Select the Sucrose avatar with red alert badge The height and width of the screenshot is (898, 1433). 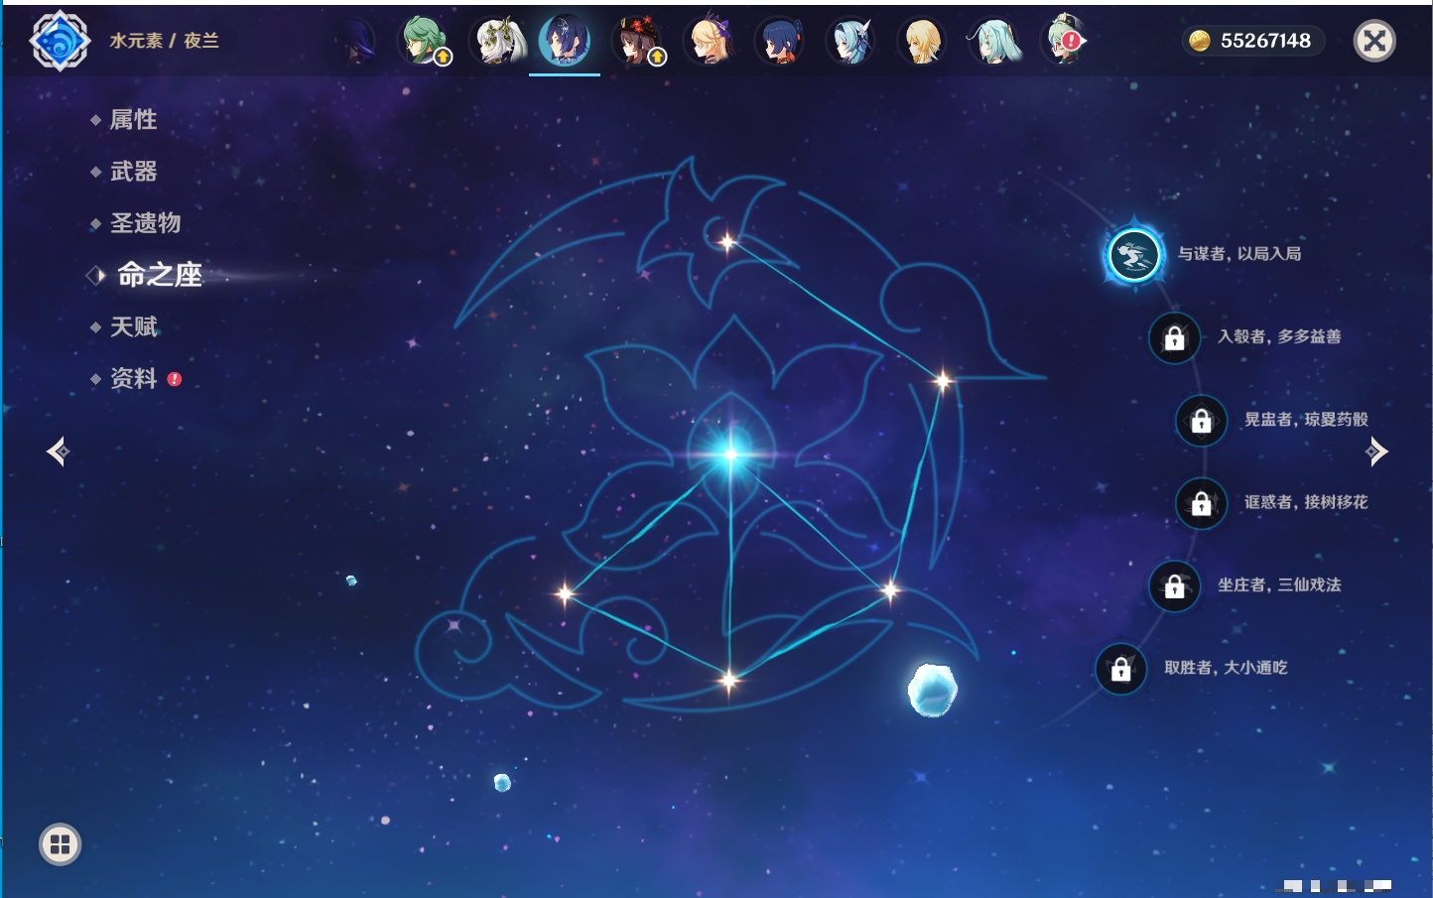point(1065,42)
